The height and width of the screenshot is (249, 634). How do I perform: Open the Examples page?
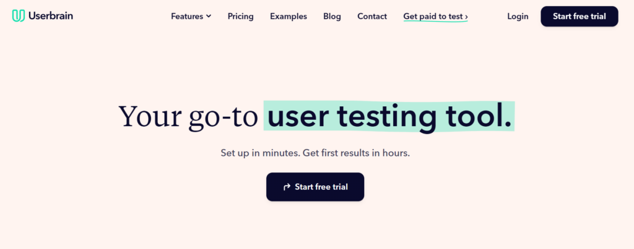pos(289,17)
